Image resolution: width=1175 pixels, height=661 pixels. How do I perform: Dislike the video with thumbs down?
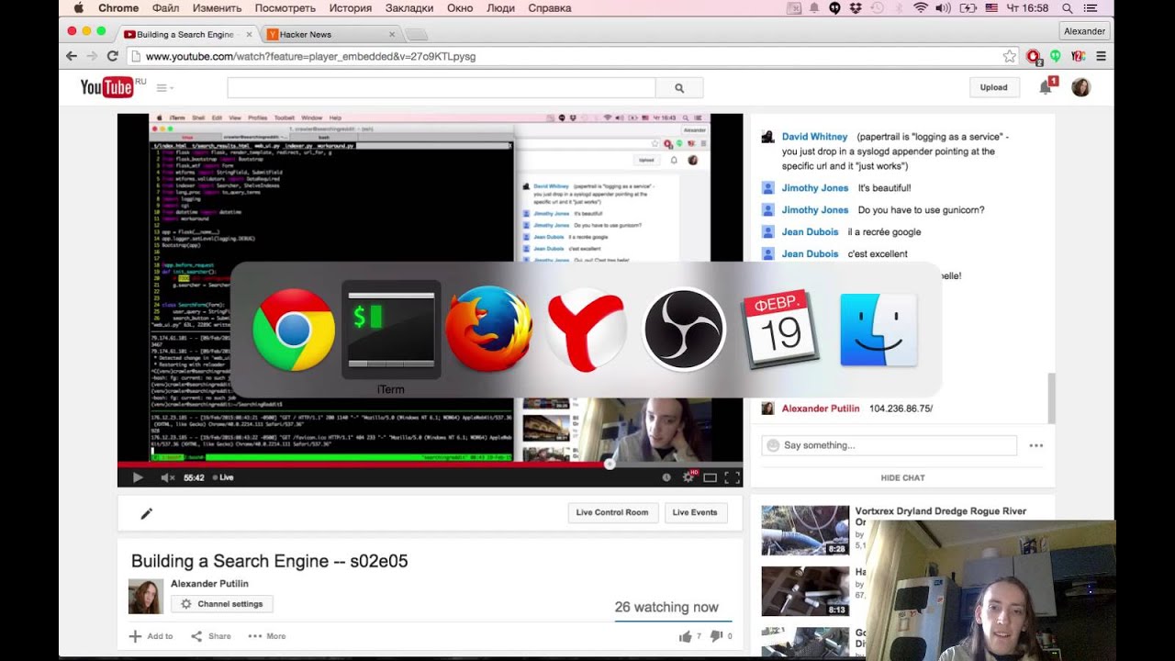pyautogui.click(x=716, y=635)
